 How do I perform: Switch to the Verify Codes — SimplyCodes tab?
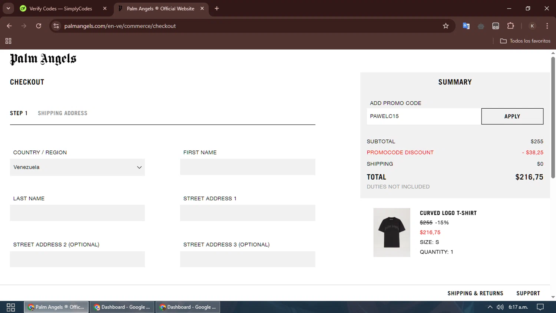60,8
